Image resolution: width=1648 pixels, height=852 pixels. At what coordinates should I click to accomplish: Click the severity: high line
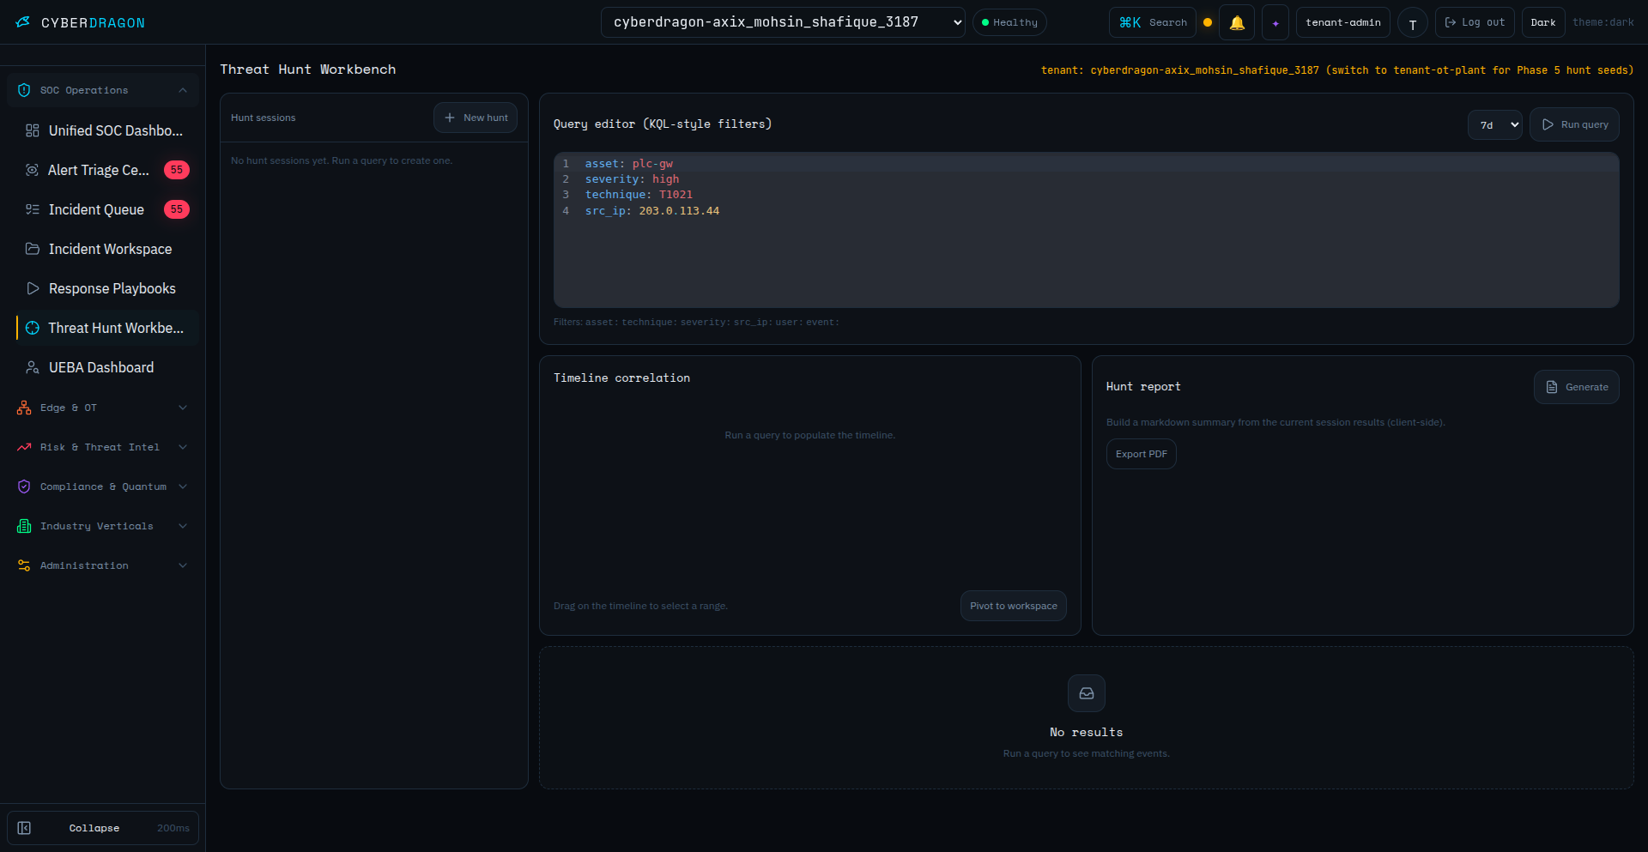632,178
